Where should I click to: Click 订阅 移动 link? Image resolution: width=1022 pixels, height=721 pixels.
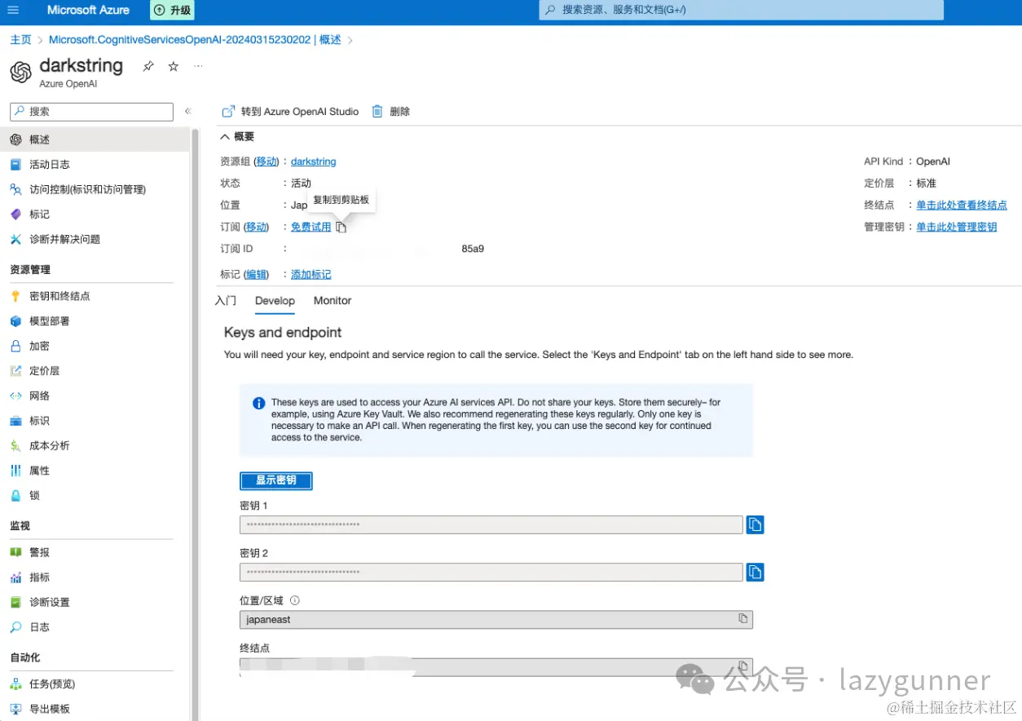[257, 227]
